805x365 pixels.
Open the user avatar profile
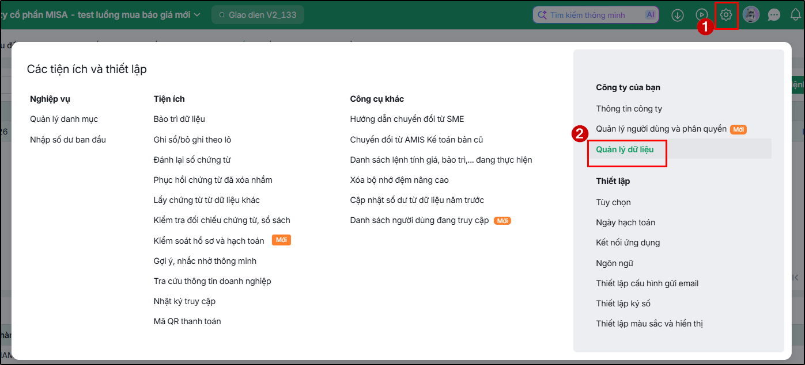(751, 15)
